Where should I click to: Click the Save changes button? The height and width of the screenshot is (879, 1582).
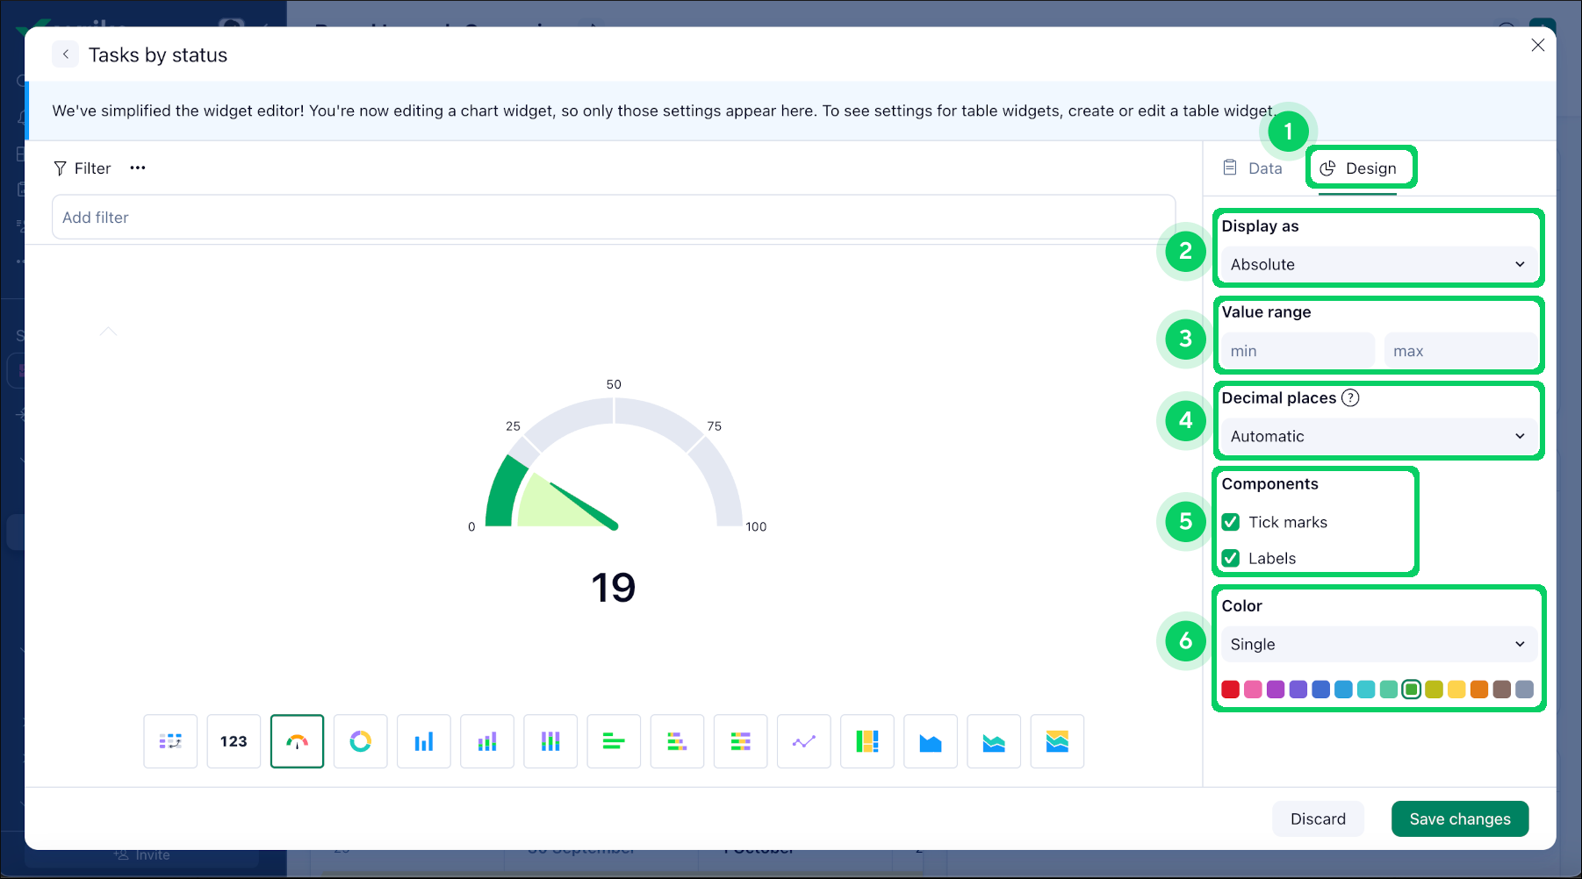(x=1460, y=818)
